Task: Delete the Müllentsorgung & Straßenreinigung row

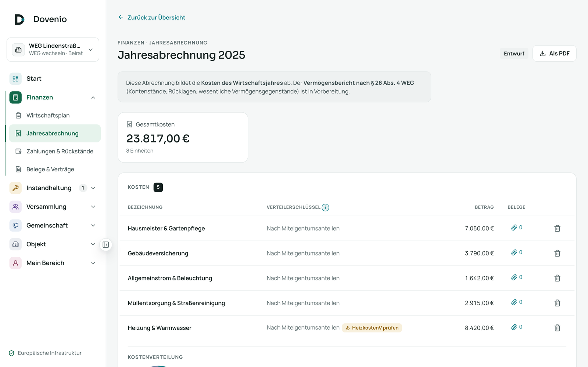Action: [x=557, y=303]
